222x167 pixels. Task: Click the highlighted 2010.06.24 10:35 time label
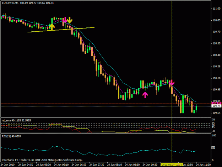tap(172, 165)
